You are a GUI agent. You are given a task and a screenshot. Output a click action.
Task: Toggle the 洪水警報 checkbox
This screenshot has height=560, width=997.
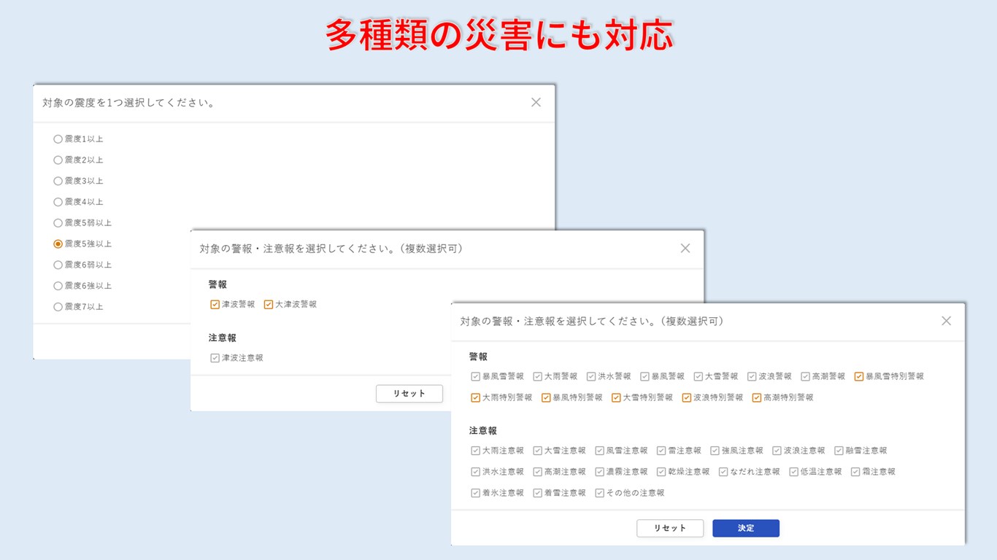coord(591,376)
